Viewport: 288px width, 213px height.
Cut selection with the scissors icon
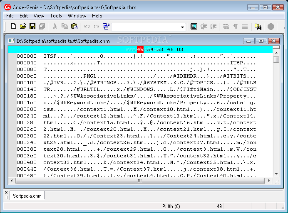[55, 27]
